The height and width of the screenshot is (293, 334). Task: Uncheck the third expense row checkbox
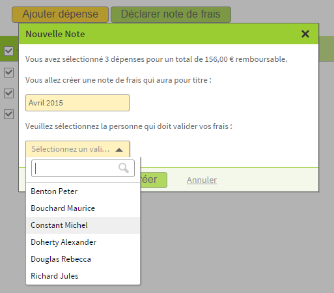coord(9,114)
